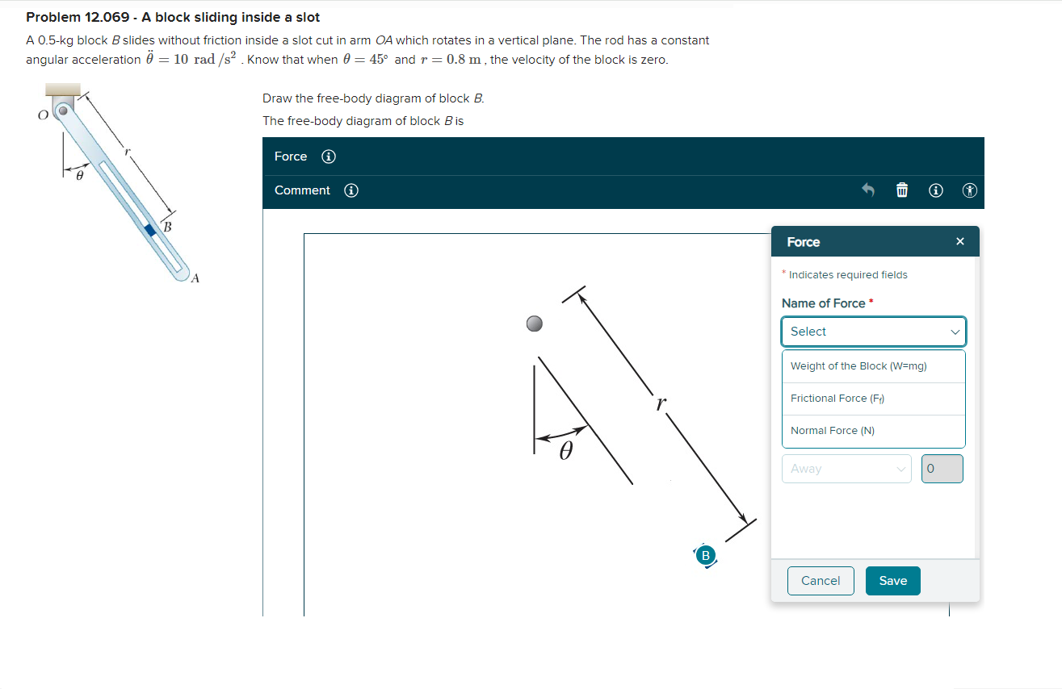Click the Cancel button in the Force dialog
Image resolution: width=1062 pixels, height=689 pixels.
click(821, 580)
